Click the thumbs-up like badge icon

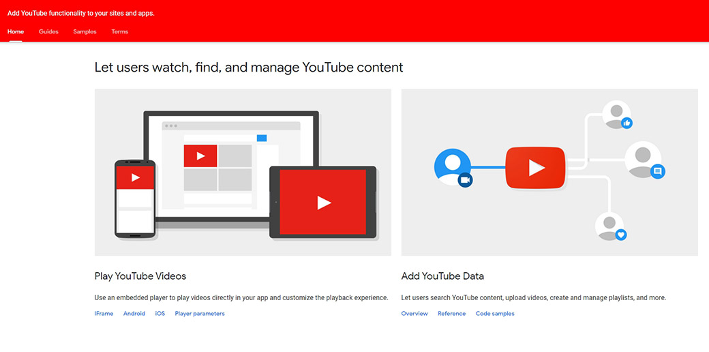pos(627,123)
